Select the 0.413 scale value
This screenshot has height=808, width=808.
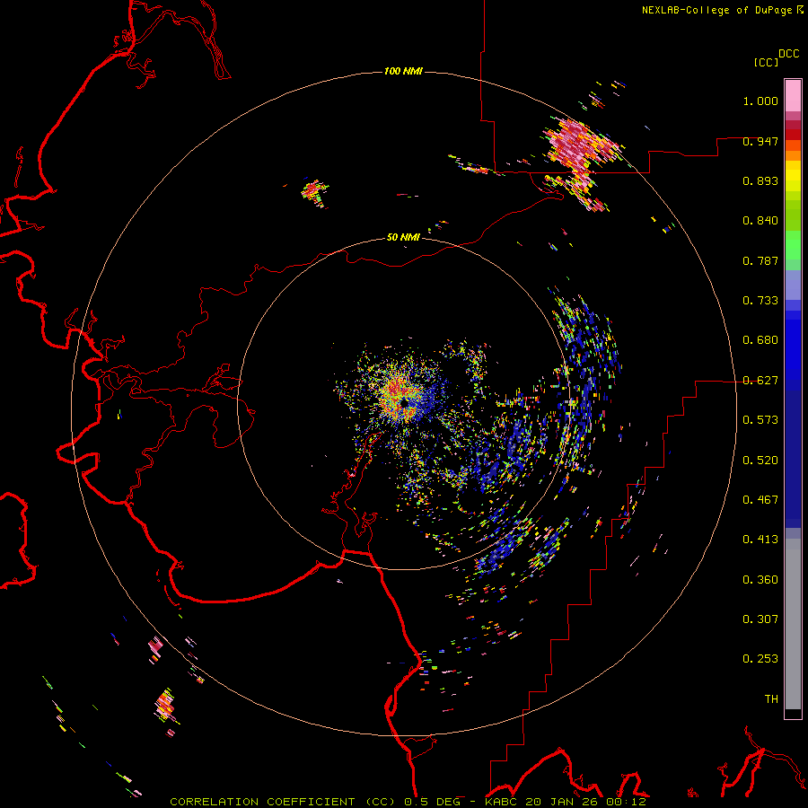760,540
